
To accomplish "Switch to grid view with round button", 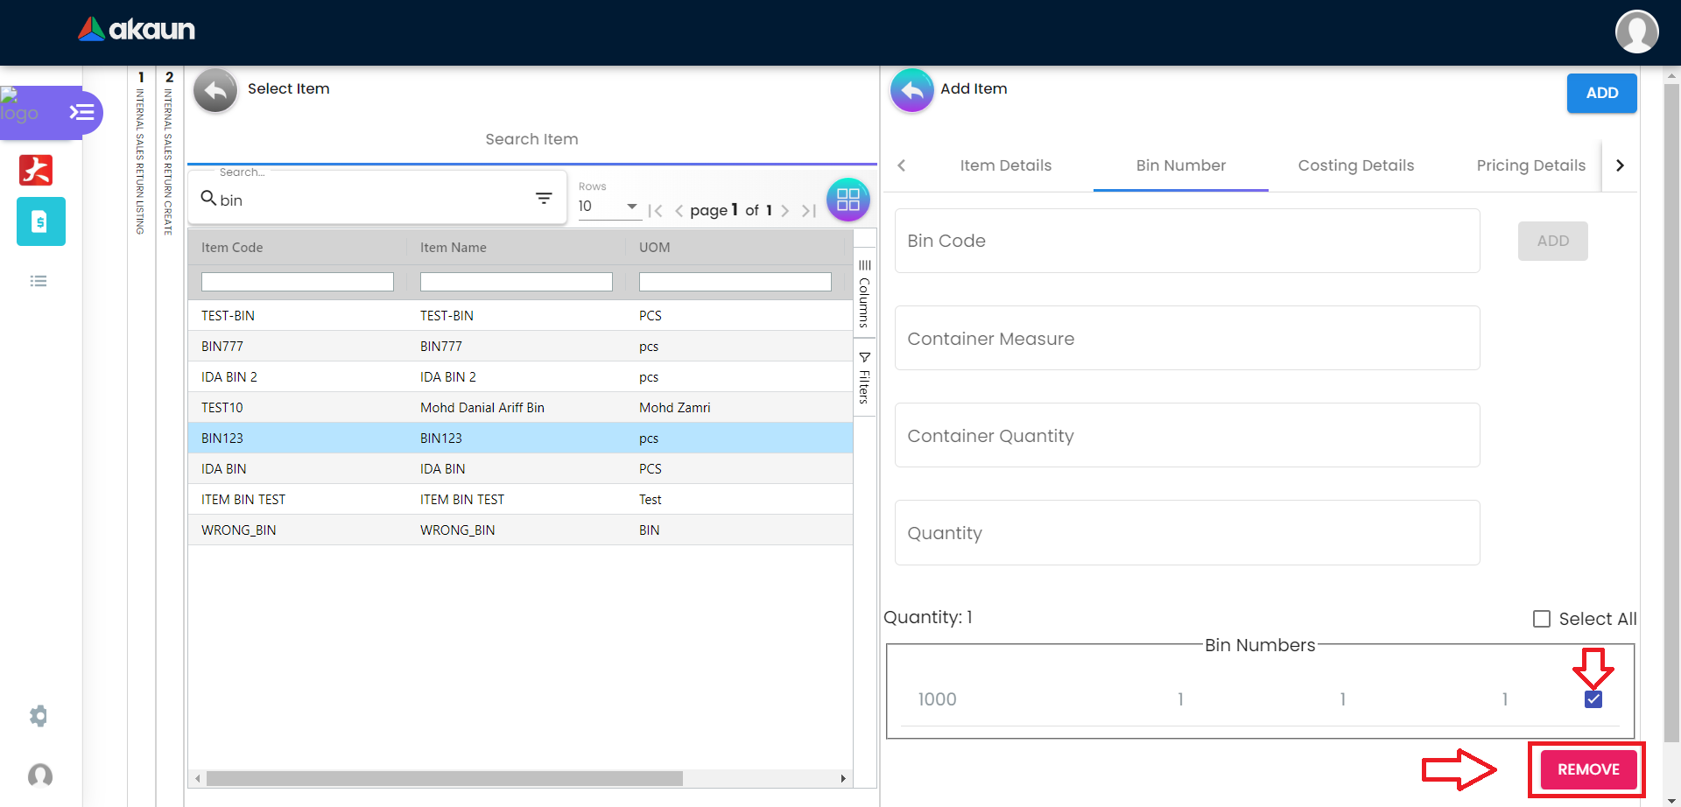I will (x=848, y=200).
